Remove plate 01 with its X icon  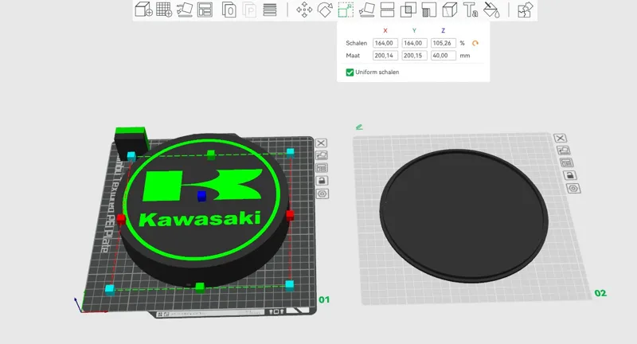point(321,143)
